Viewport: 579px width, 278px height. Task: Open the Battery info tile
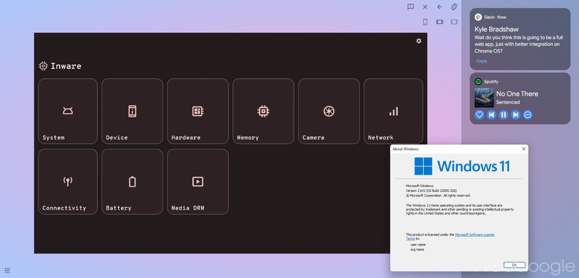coord(132,182)
